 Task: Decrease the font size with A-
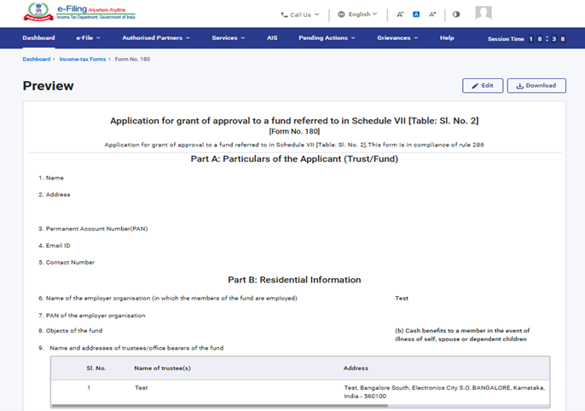tap(400, 14)
